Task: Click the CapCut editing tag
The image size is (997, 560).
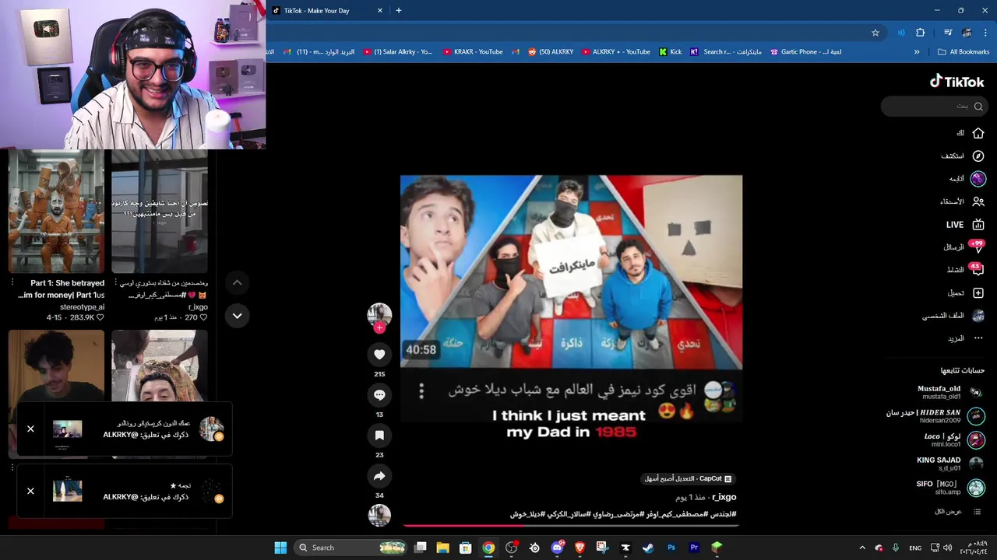Action: [x=688, y=478]
